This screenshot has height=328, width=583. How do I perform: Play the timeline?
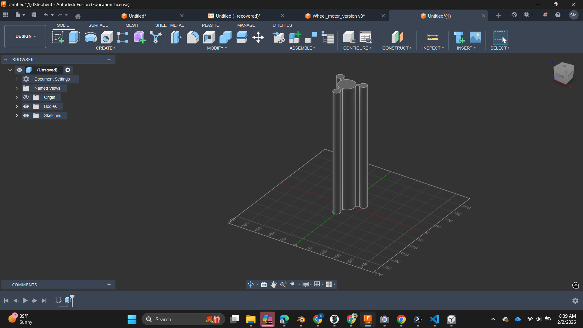(25, 301)
